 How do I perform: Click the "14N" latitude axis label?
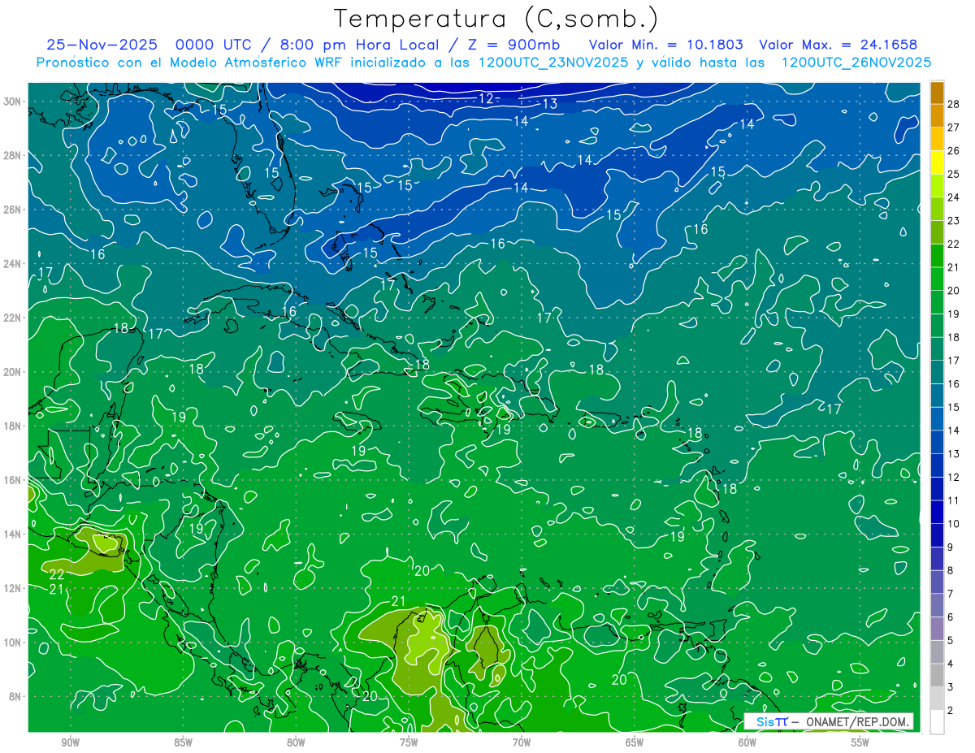point(14,534)
